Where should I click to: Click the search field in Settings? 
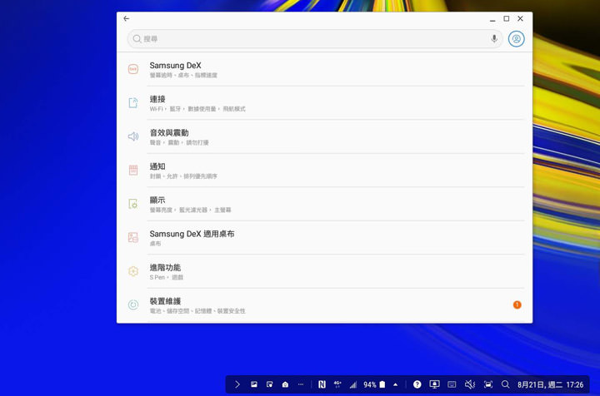click(x=314, y=38)
